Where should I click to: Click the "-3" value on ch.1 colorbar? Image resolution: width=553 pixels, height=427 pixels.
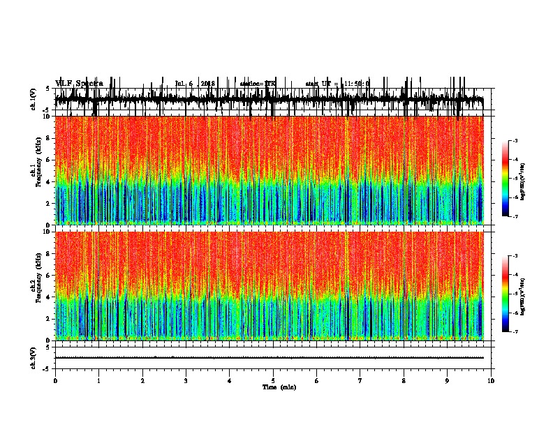tap(515, 140)
